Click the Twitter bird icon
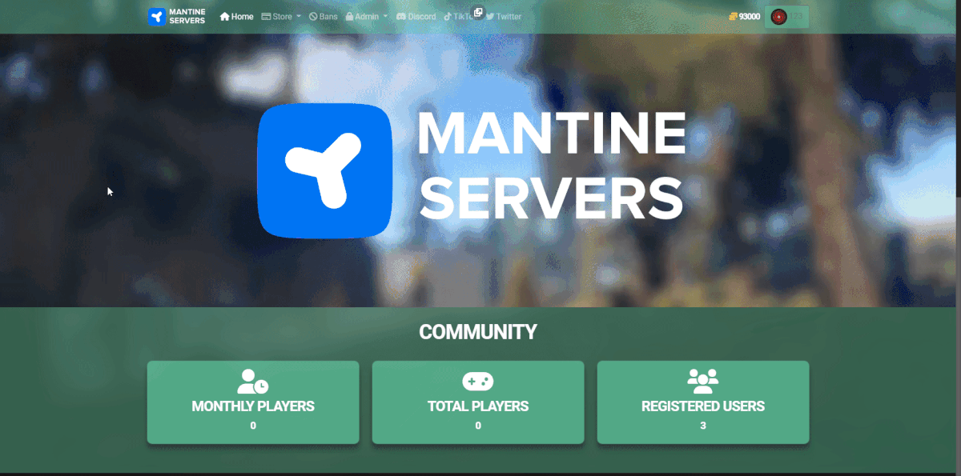This screenshot has width=961, height=476. (x=489, y=16)
